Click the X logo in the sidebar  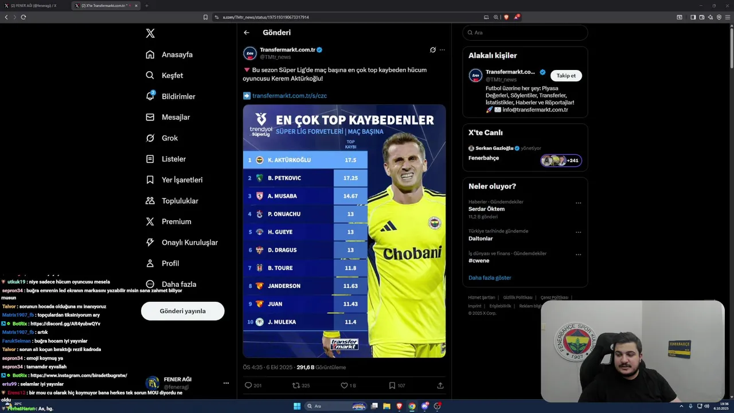[150, 33]
